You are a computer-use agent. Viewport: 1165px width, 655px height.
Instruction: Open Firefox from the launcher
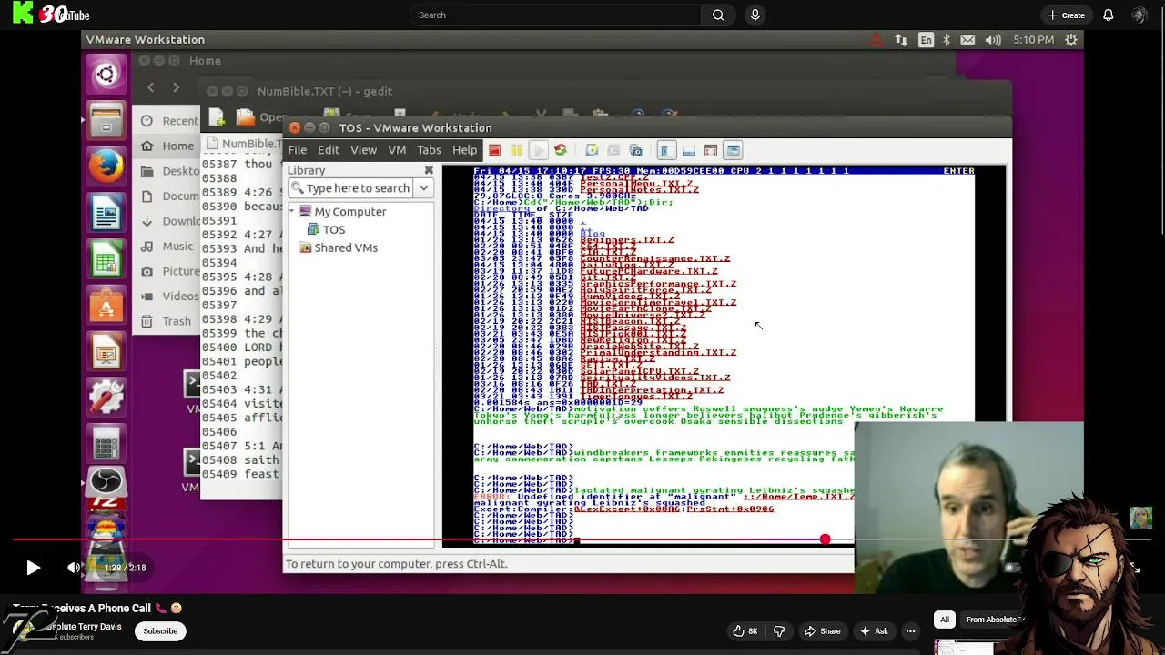[106, 167]
